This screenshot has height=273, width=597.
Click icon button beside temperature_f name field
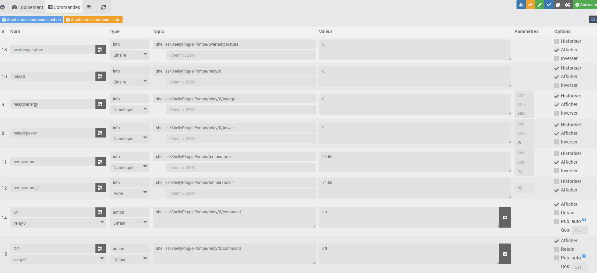tap(101, 188)
